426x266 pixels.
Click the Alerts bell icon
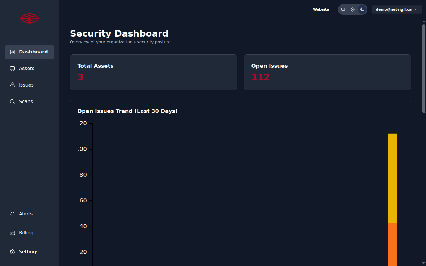pos(12,214)
